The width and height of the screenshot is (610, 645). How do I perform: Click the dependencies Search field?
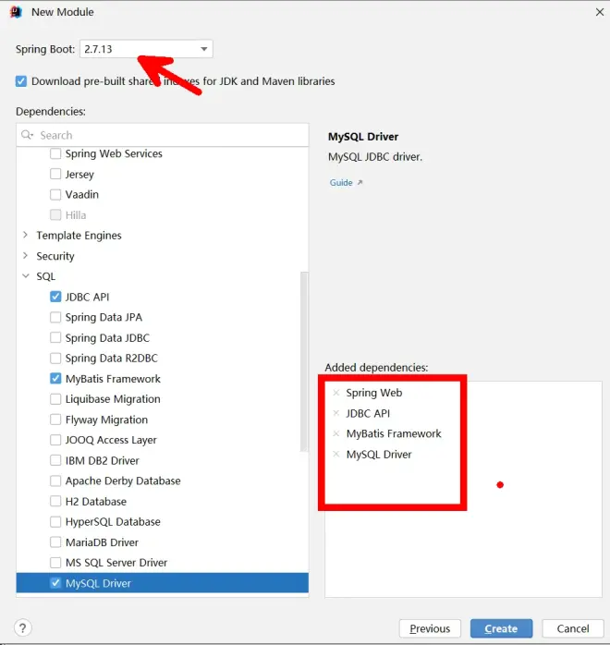pos(166,135)
